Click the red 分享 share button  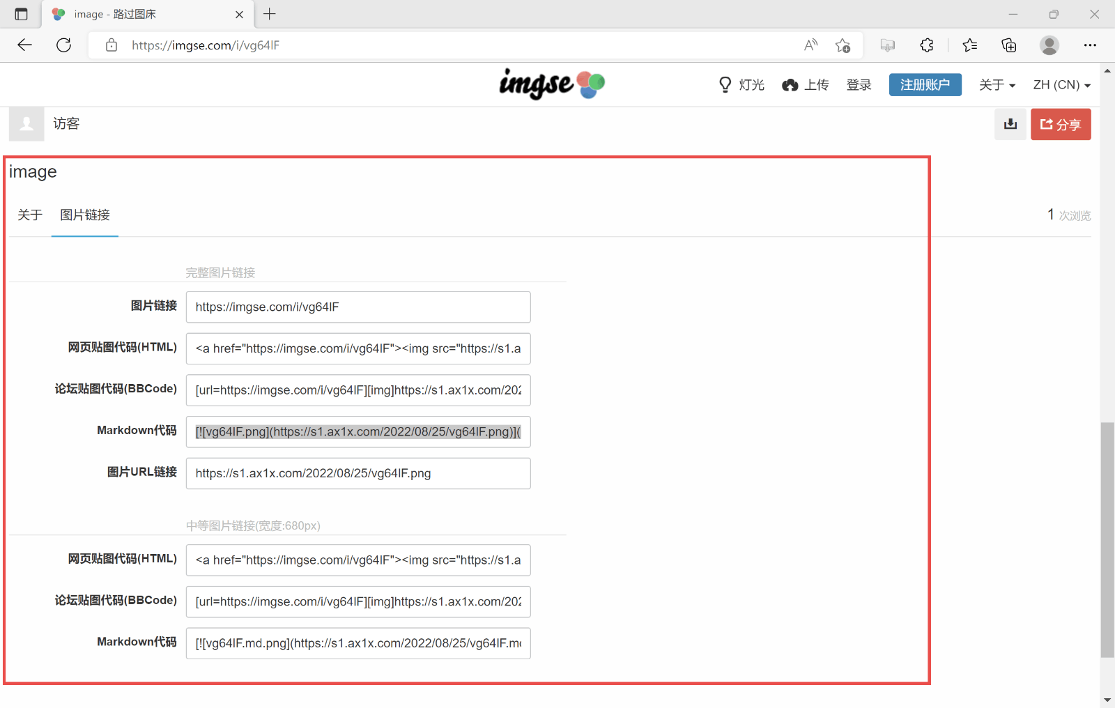(1060, 124)
